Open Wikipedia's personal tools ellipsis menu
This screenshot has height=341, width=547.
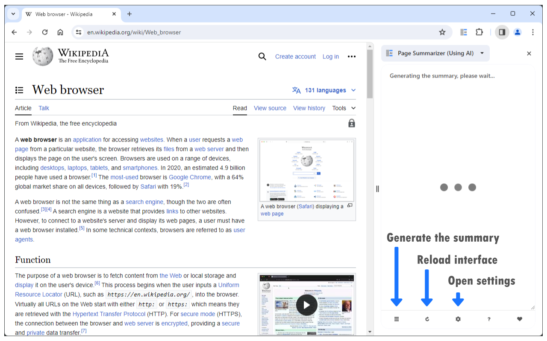[x=352, y=56]
